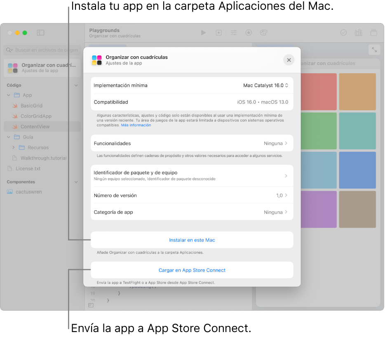The height and width of the screenshot is (337, 385).
Task: Open the ColorGridApp swift file
Action: click(36, 116)
